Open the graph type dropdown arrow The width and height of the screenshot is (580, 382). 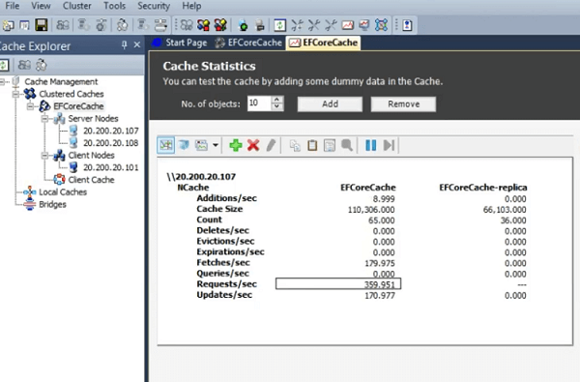pos(216,145)
